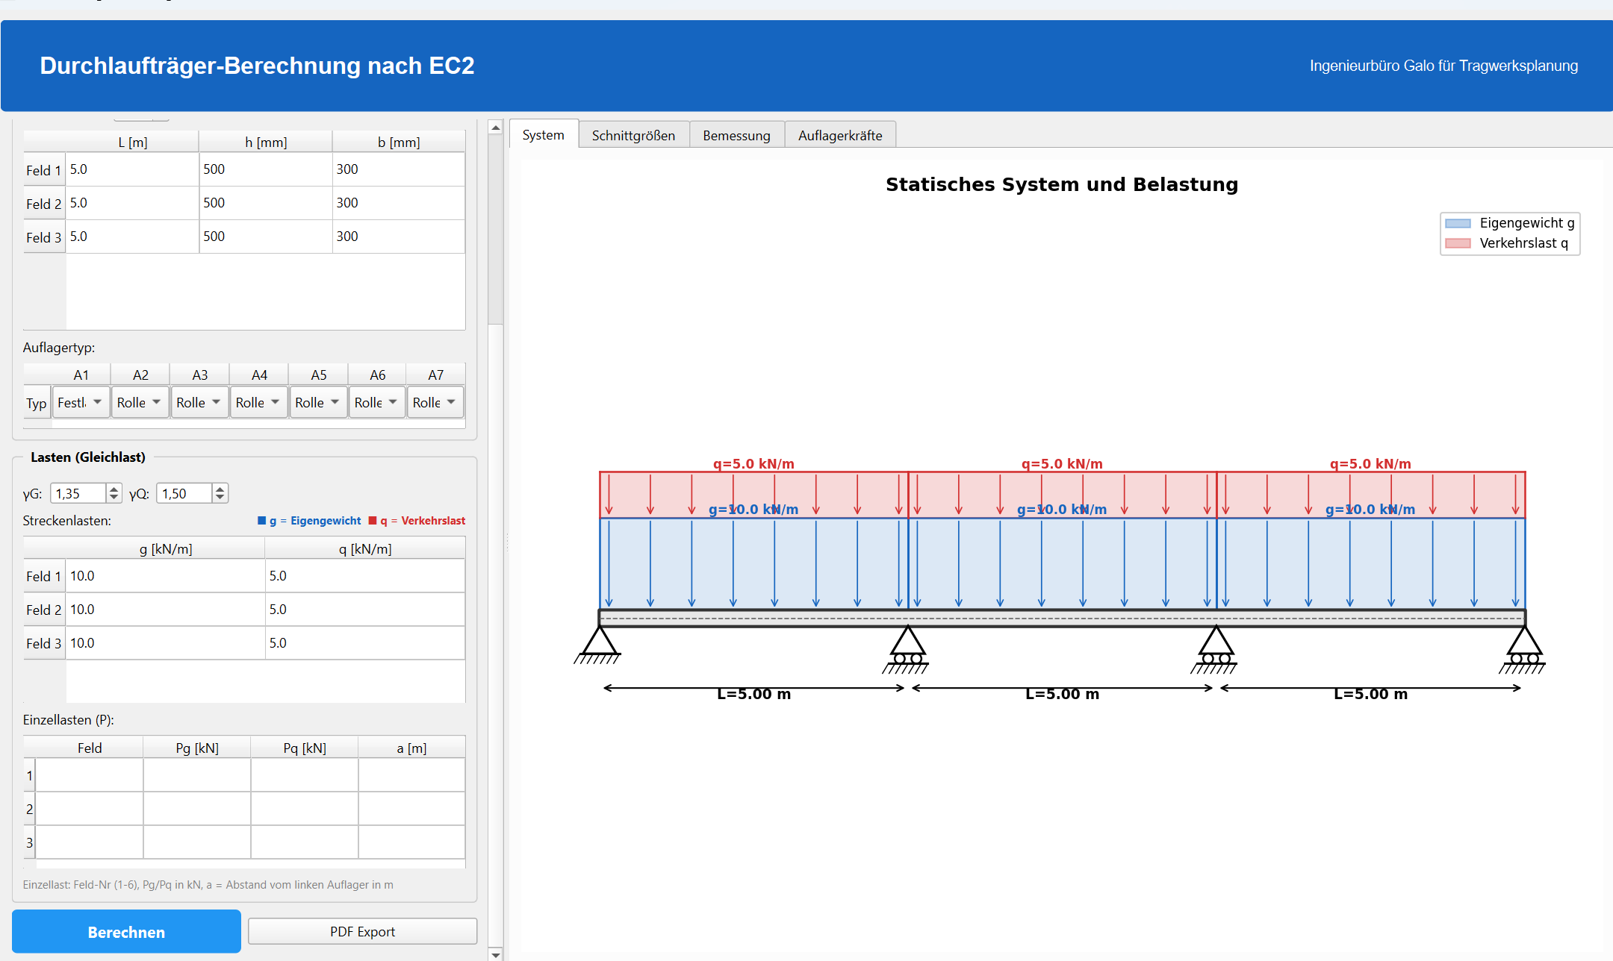This screenshot has height=961, width=1613.
Task: Select Feld 1 length L cell
Action: (132, 169)
